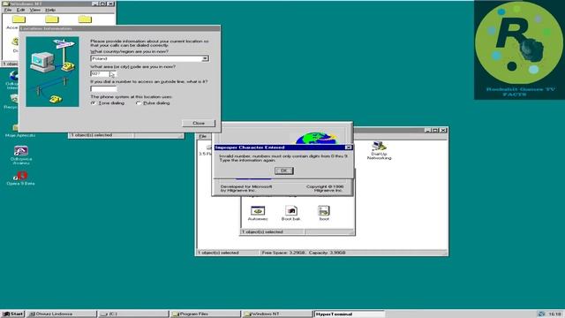565x318 pixels.
Task: Open the Opera 9 Beta desktop shortcut
Action: click(x=20, y=178)
